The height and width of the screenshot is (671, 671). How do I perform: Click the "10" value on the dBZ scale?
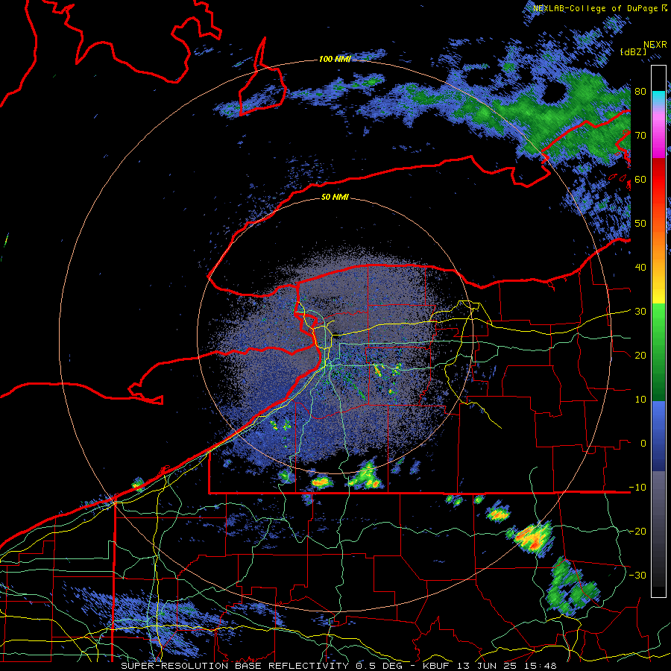pos(640,400)
